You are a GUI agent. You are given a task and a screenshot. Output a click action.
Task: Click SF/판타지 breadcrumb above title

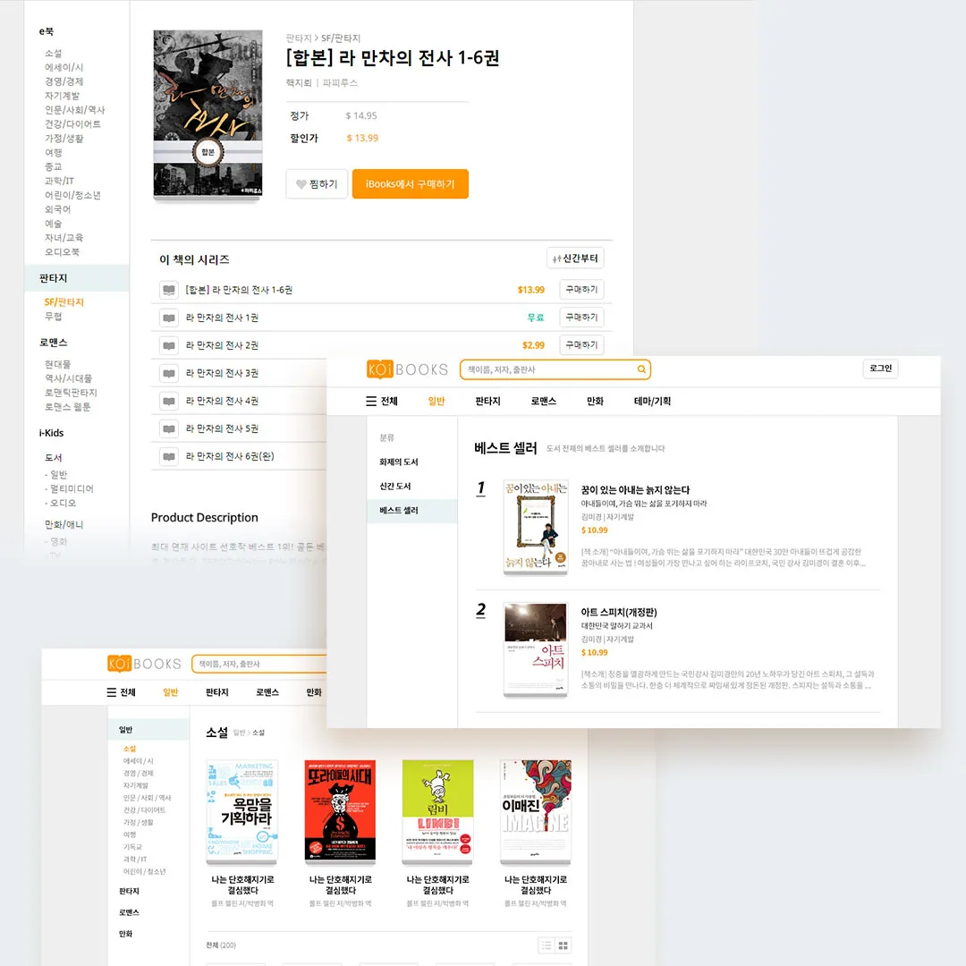click(x=341, y=38)
